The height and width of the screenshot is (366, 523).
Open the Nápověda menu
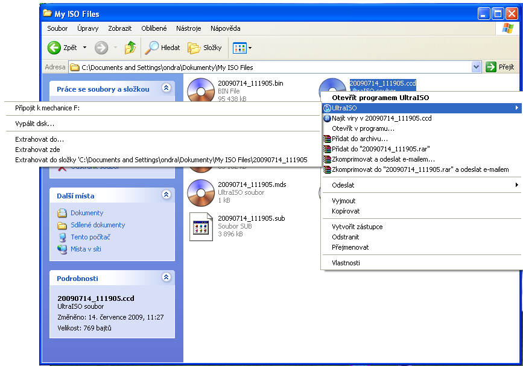pyautogui.click(x=225, y=28)
